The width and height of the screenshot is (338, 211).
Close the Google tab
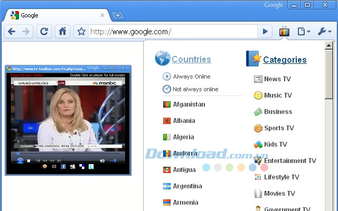tap(102, 15)
